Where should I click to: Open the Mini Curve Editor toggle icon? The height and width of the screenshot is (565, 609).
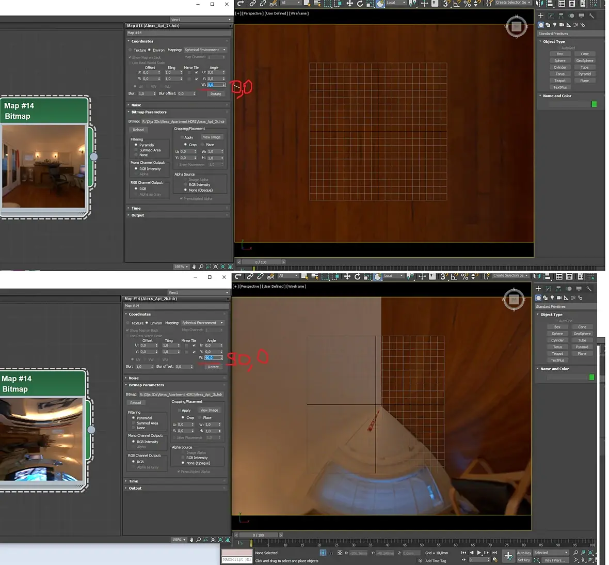coord(240,542)
